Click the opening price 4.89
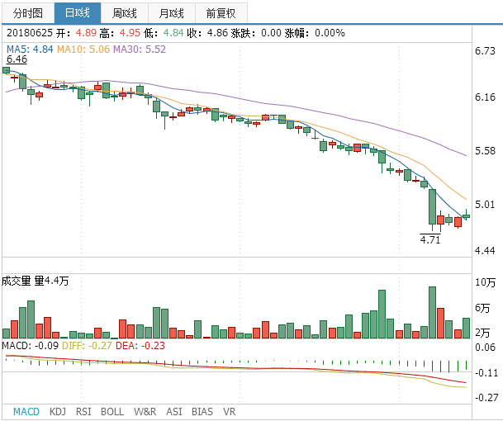503x421 pixels. [86, 33]
